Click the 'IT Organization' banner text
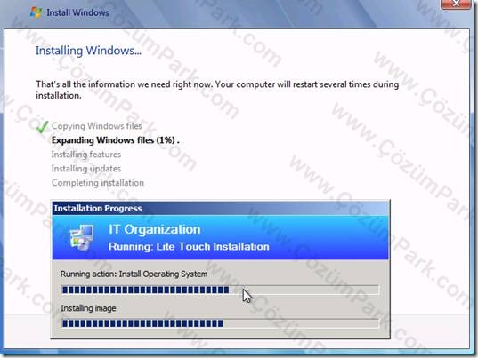The image size is (478, 358). [x=155, y=229]
